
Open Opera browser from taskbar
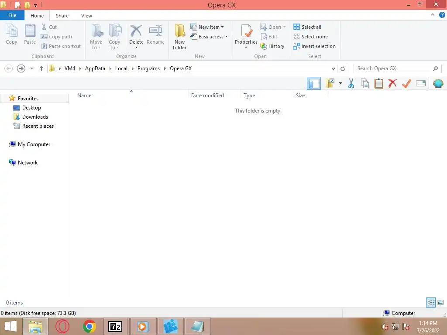[x=62, y=326]
